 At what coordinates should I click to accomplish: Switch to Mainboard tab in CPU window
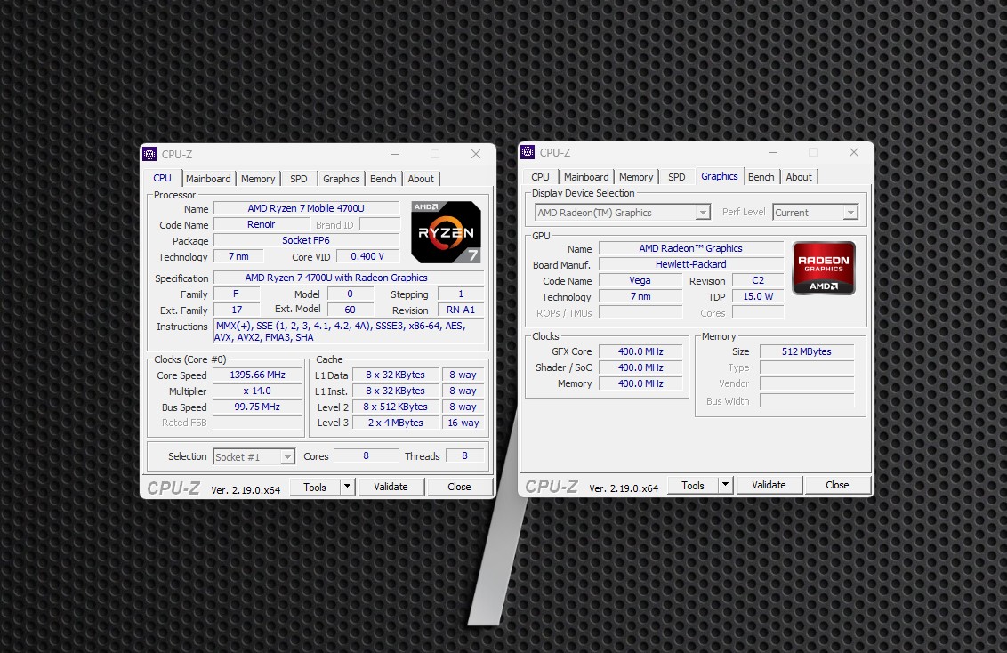pos(208,179)
